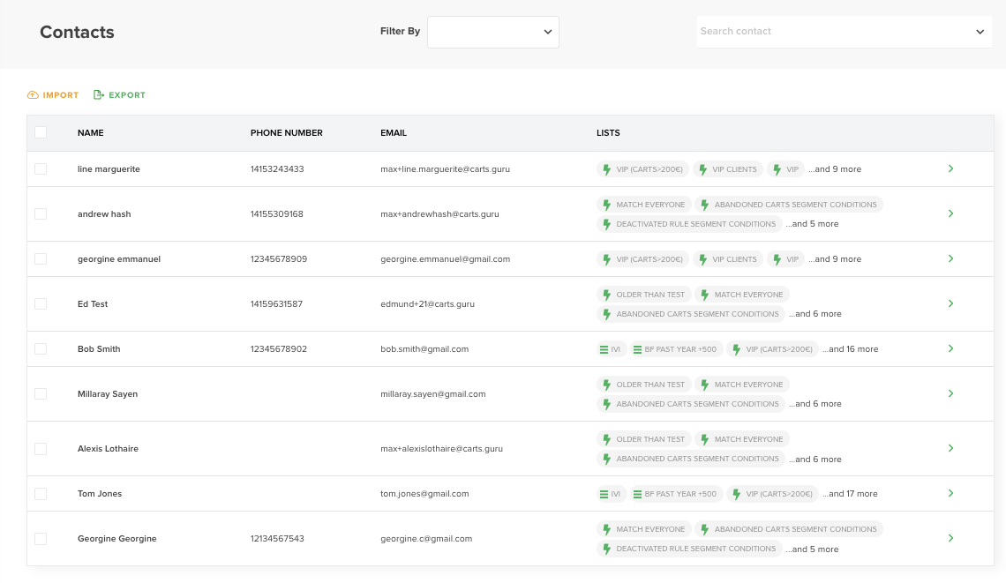Viewport: 1006px width, 583px height.
Task: Click phone number 14153243433
Action: pyautogui.click(x=277, y=169)
